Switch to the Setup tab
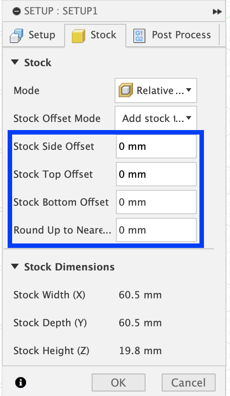The image size is (230, 396). (x=34, y=36)
